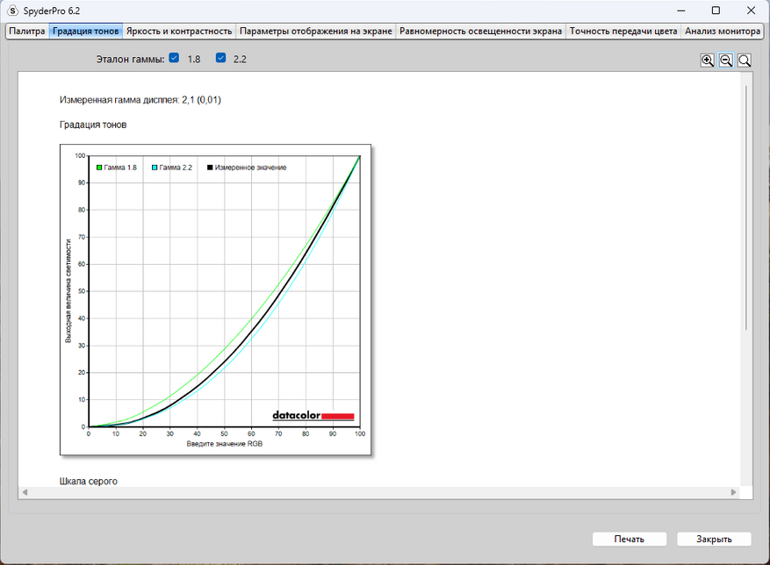Click the vertical scrollbar of the report
This screenshot has height=565, width=770.
pyautogui.click(x=746, y=206)
